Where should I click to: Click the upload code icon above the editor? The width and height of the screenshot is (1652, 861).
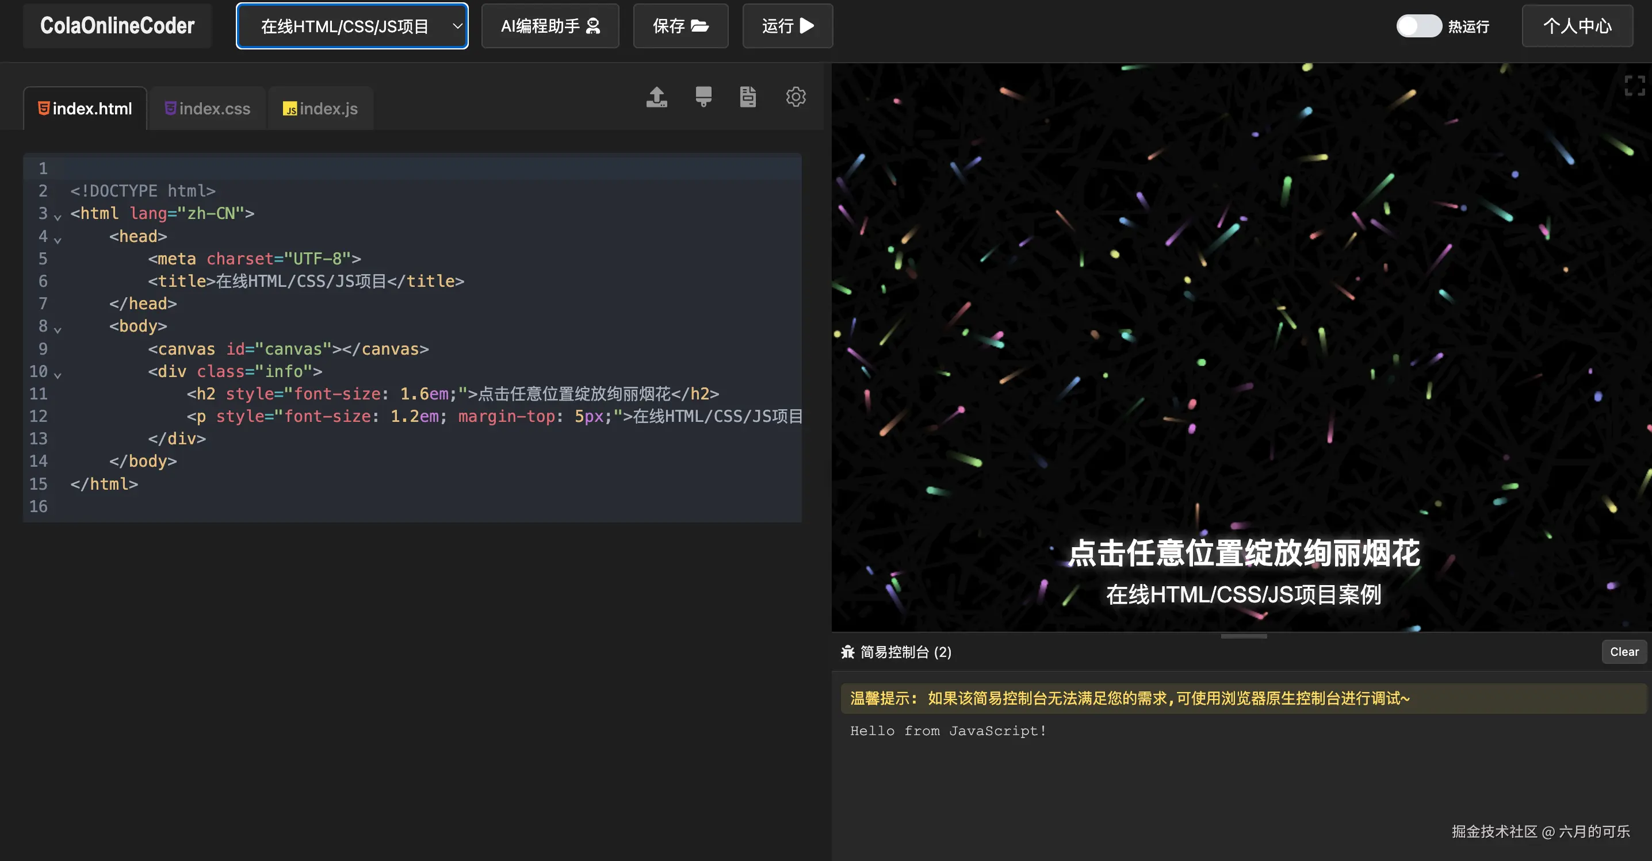[657, 97]
